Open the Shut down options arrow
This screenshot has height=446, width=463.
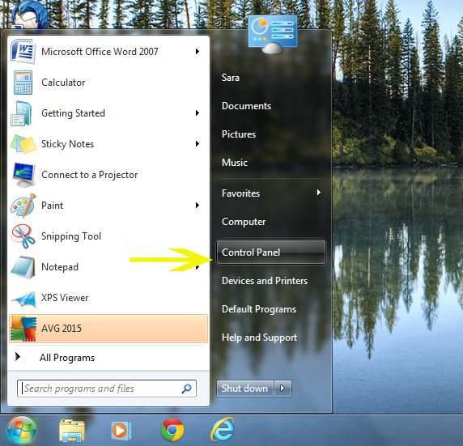point(282,388)
